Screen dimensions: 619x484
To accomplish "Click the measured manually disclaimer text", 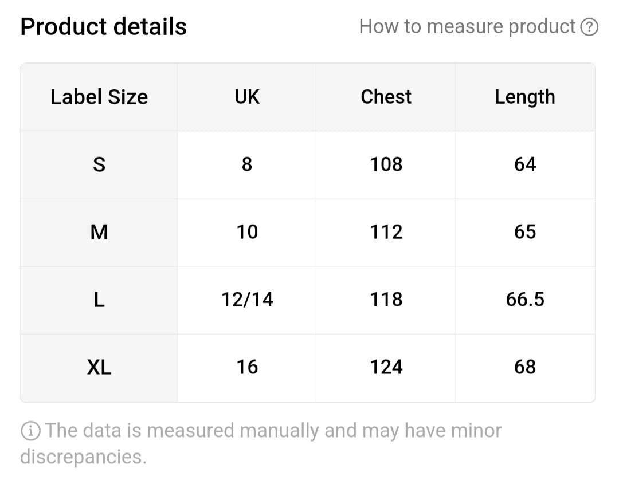I will click(x=261, y=444).
